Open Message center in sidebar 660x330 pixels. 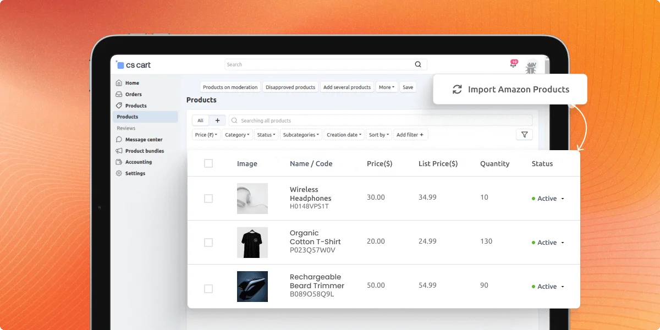point(143,140)
